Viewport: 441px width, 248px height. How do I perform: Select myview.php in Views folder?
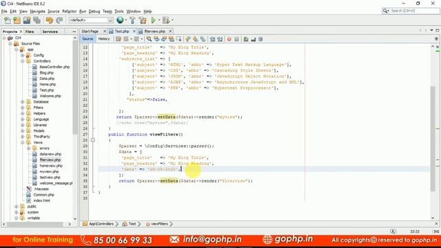click(49, 172)
